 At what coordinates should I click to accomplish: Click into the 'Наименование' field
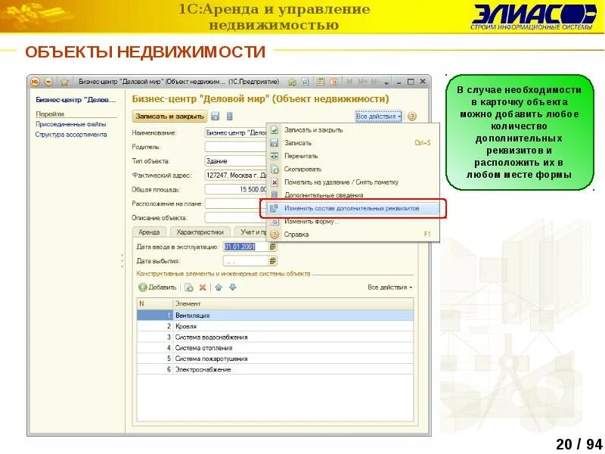click(x=235, y=133)
